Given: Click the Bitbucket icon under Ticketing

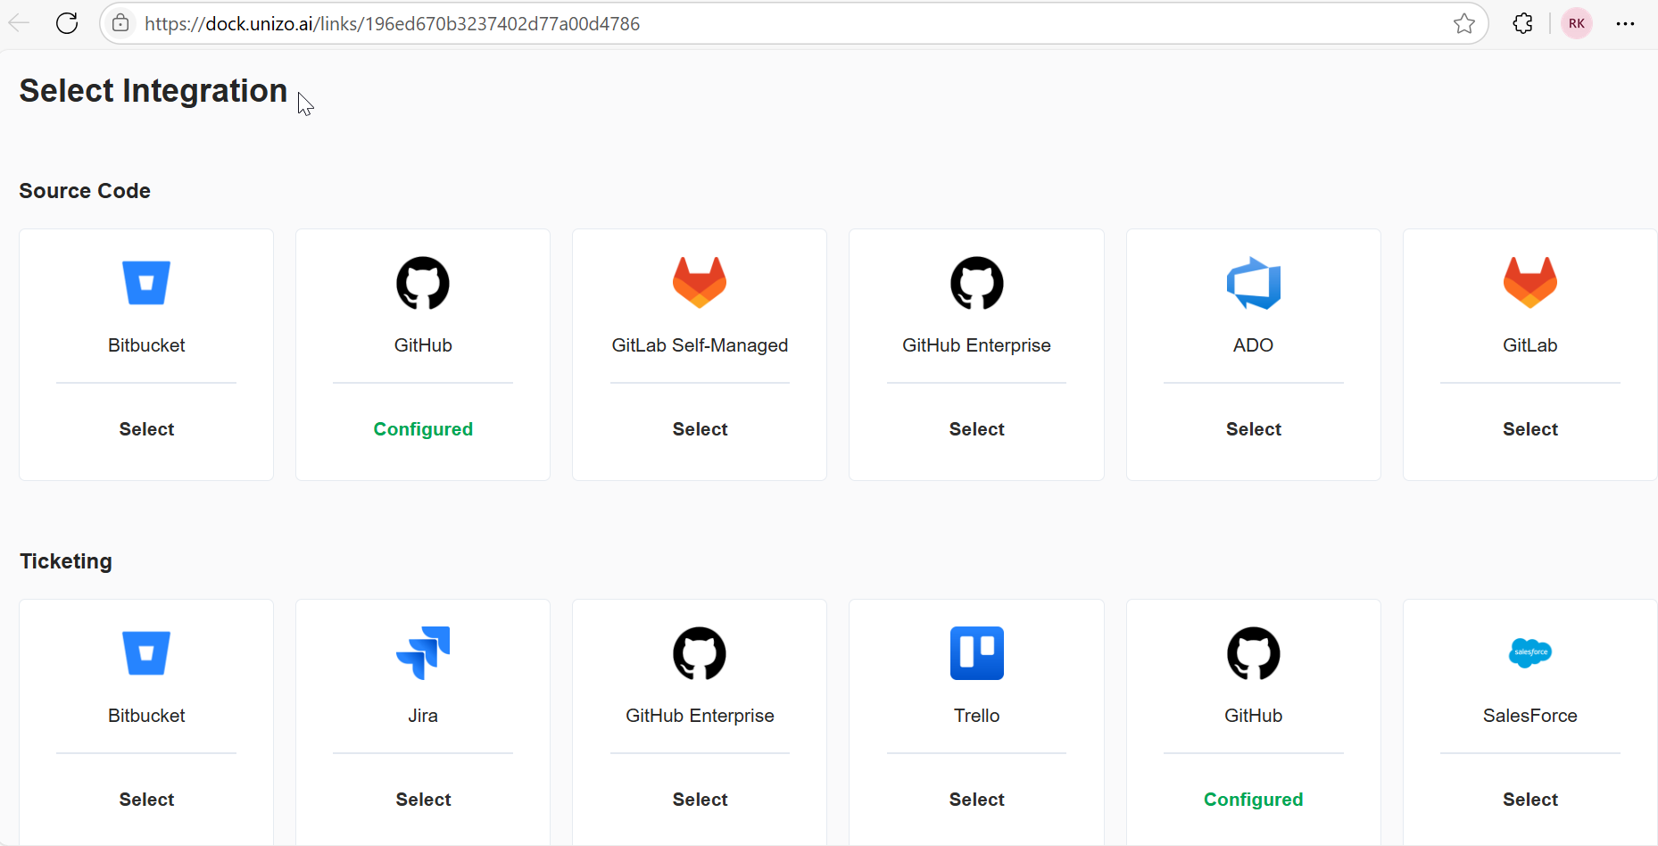Looking at the screenshot, I should (x=145, y=652).
